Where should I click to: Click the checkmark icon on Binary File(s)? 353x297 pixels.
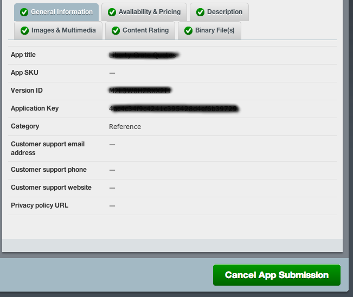coord(188,30)
